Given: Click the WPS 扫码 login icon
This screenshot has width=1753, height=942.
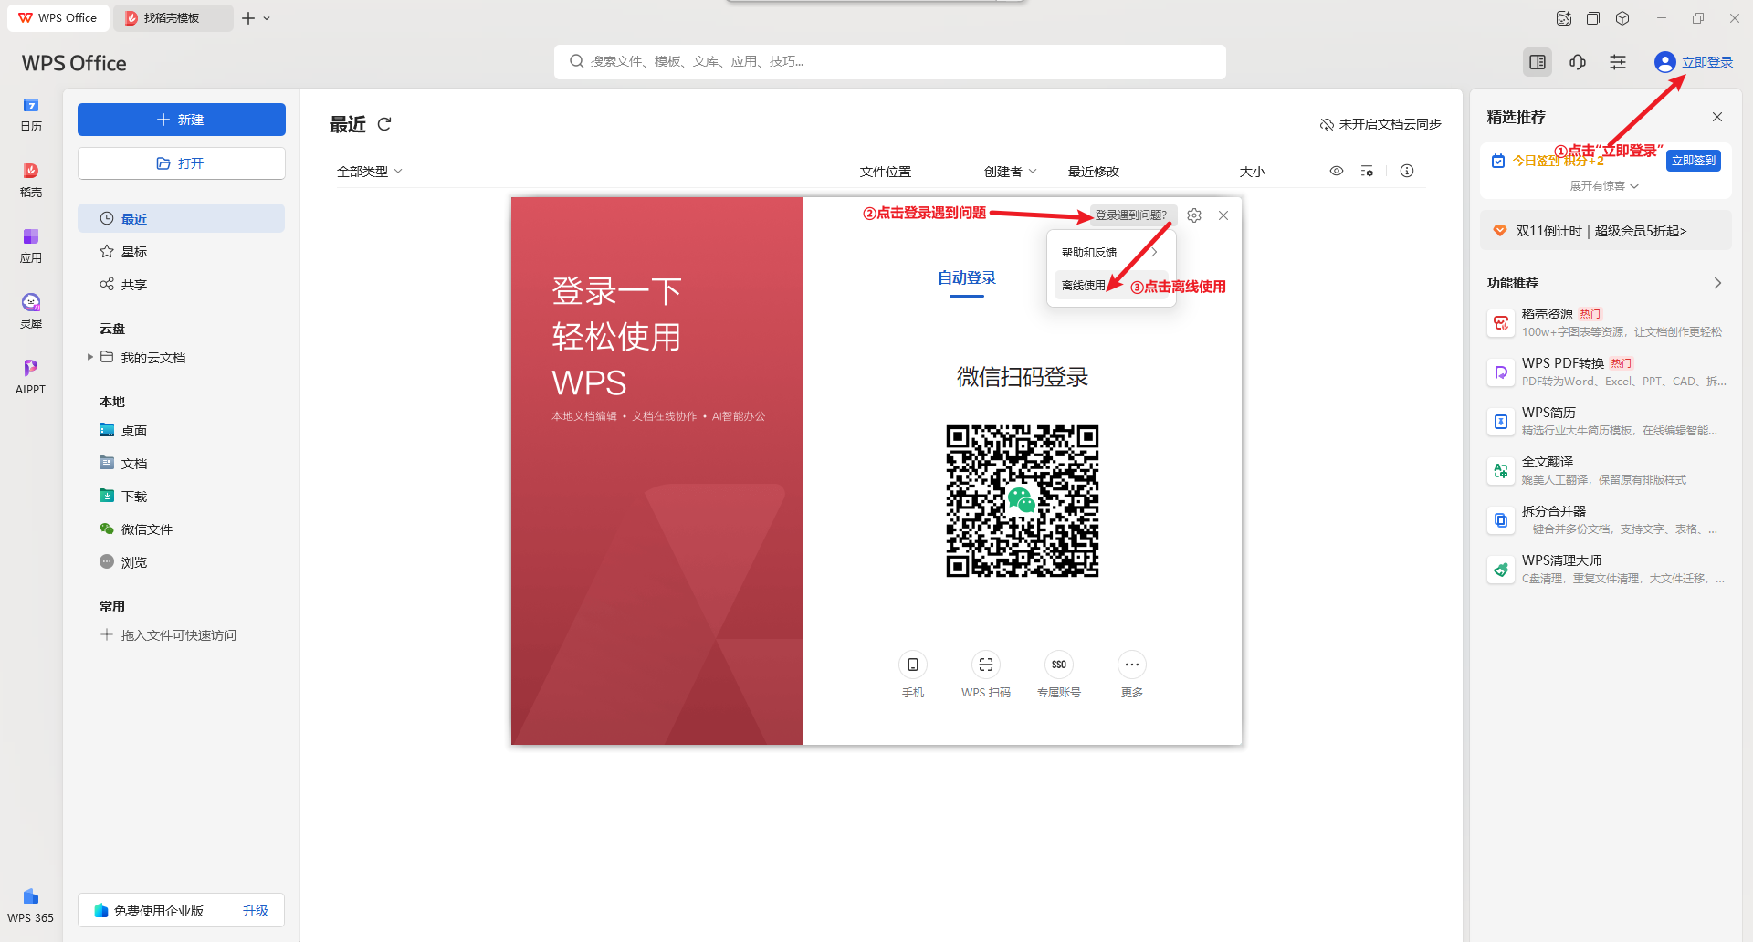Looking at the screenshot, I should 985,665.
